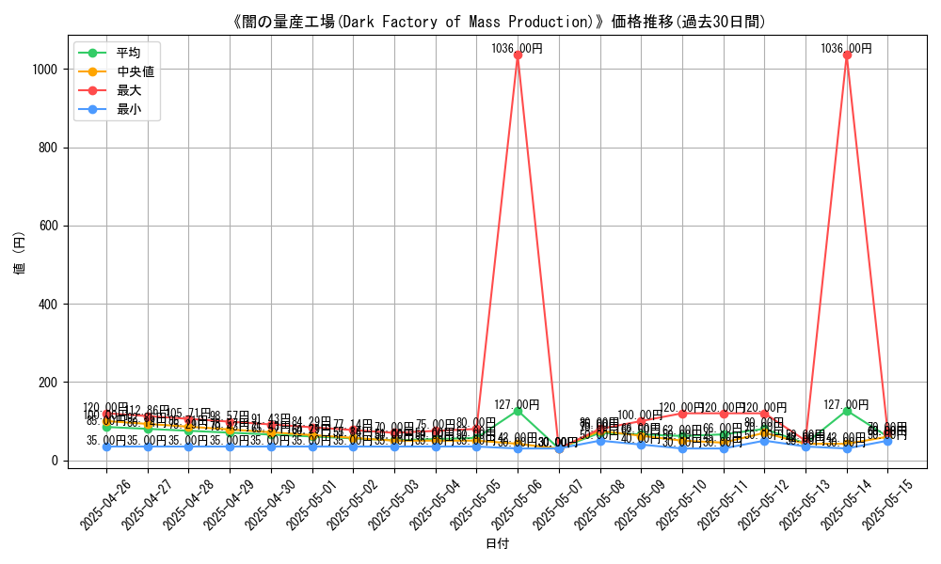The height and width of the screenshot is (564, 941).
Task: Click the x-axis date label 2025-05-04
Action: 435,504
